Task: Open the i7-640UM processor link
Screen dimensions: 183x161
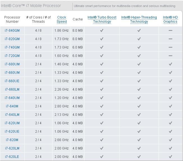Action: 12,98
